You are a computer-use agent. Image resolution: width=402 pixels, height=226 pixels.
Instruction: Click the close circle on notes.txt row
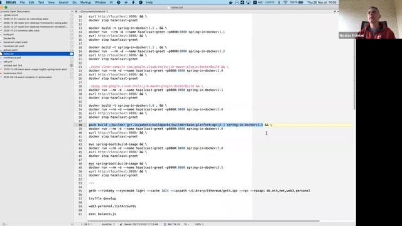coord(71,54)
